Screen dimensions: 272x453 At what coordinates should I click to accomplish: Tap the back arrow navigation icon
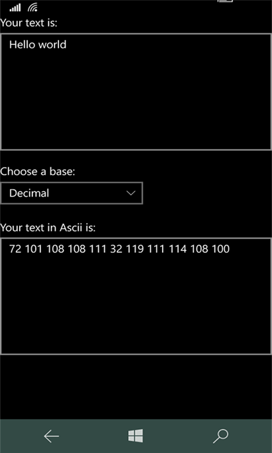(52, 436)
